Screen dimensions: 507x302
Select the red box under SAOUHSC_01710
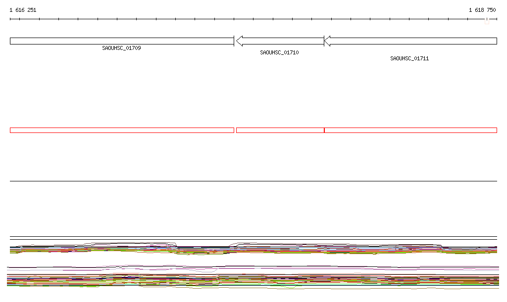coord(280,130)
